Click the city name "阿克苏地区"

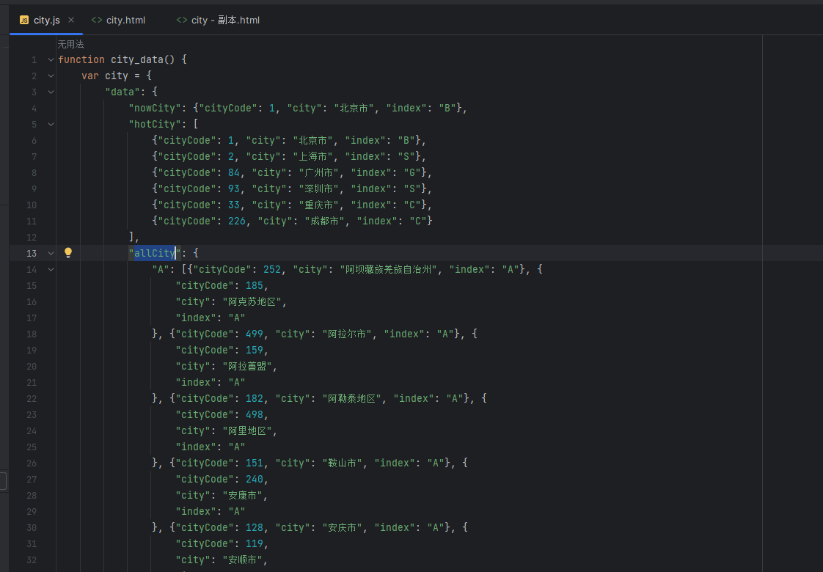pos(252,302)
